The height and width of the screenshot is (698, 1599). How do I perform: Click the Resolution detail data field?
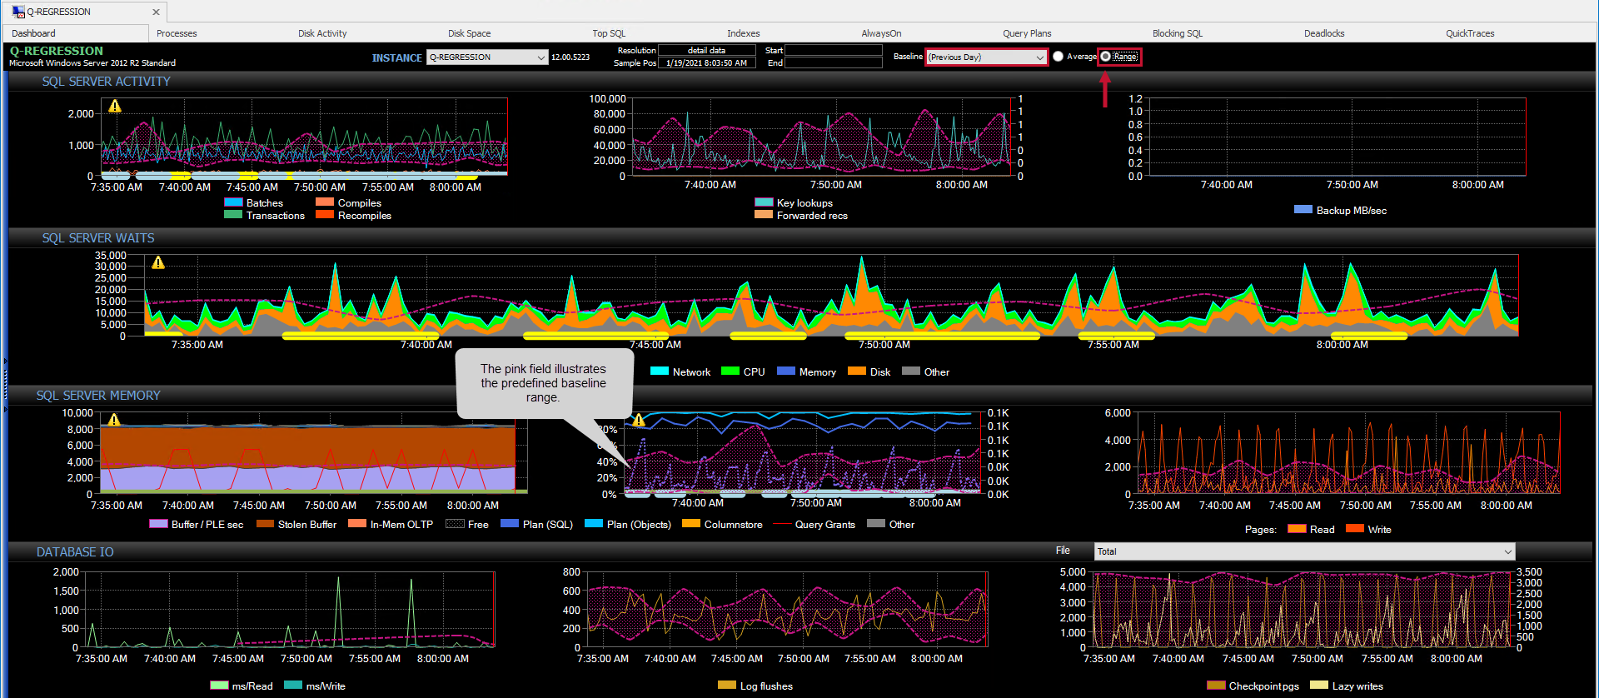point(706,50)
